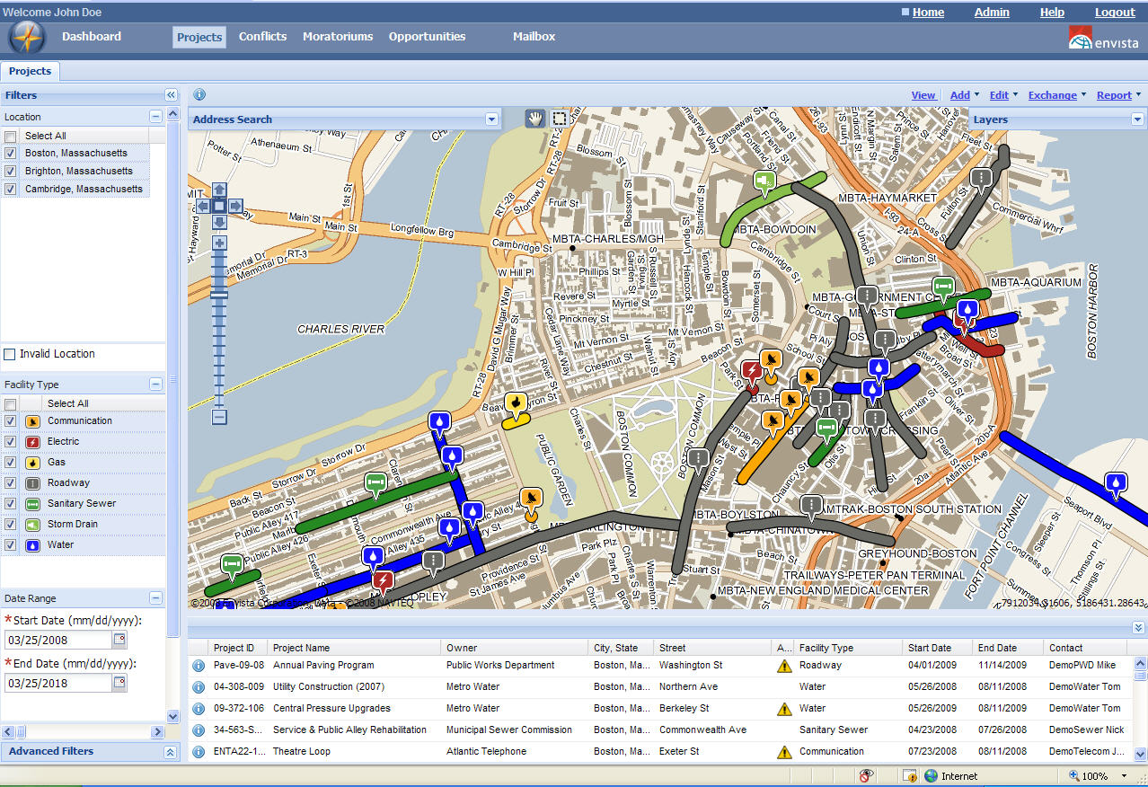Pan map right with navigation arrow
The width and height of the screenshot is (1148, 787).
(235, 207)
